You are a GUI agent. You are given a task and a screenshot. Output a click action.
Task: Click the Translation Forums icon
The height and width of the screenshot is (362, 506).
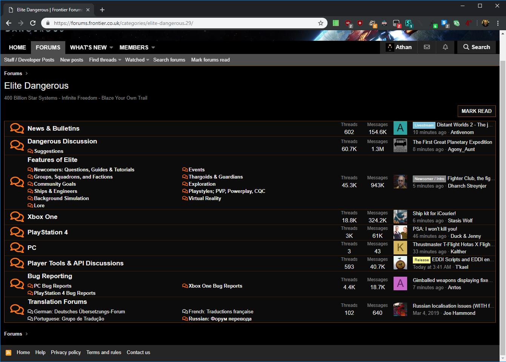[x=17, y=310]
